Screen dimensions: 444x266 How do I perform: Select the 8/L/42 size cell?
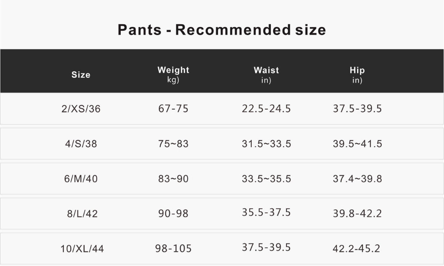pos(82,214)
